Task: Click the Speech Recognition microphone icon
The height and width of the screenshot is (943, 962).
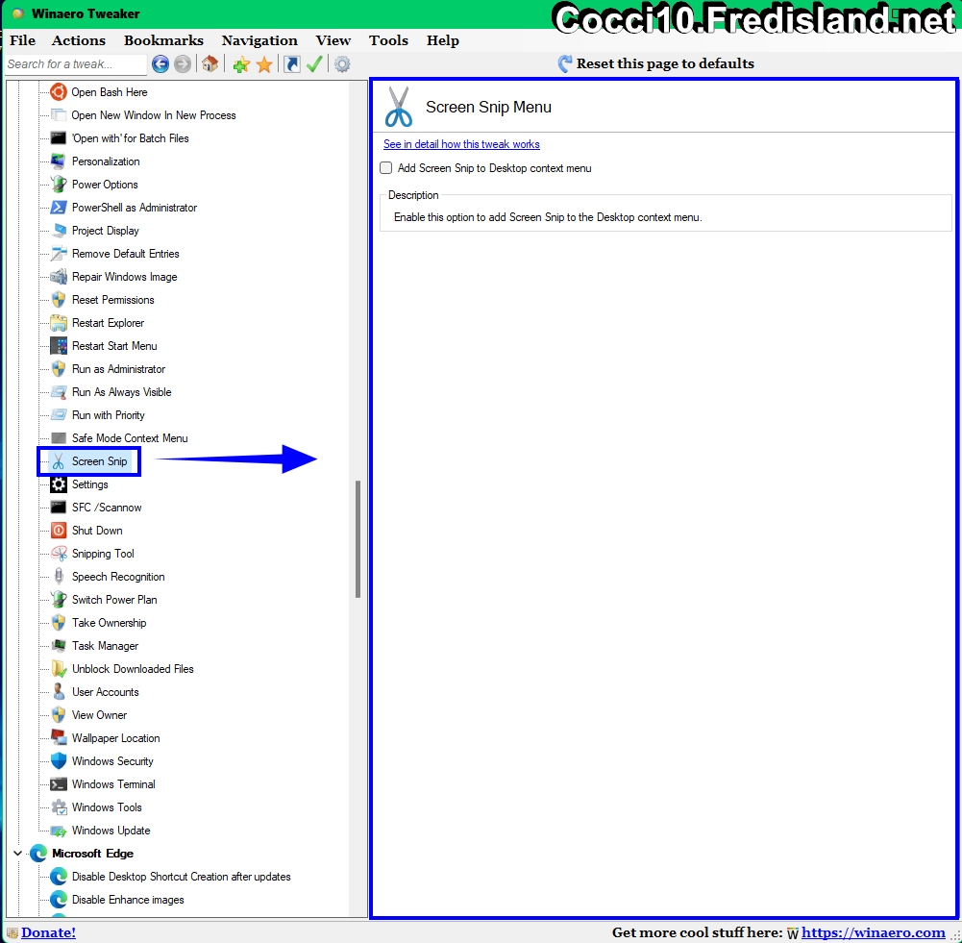Action: [x=59, y=576]
